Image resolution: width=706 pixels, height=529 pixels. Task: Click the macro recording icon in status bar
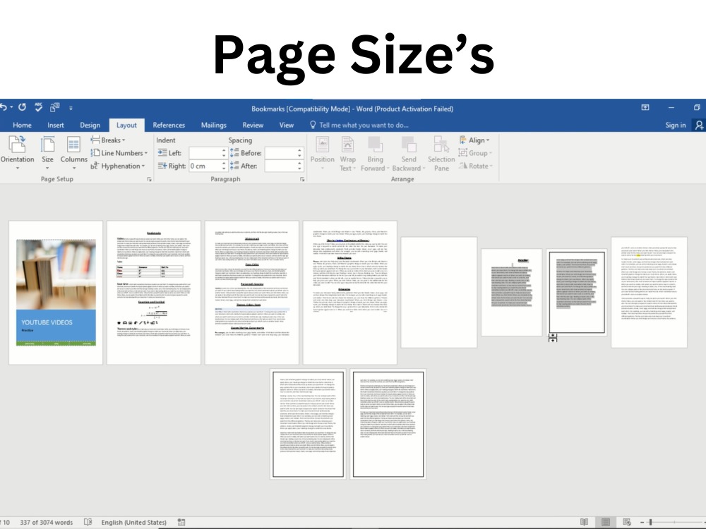coord(181,522)
